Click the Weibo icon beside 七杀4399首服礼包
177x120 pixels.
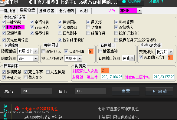[17, 109]
